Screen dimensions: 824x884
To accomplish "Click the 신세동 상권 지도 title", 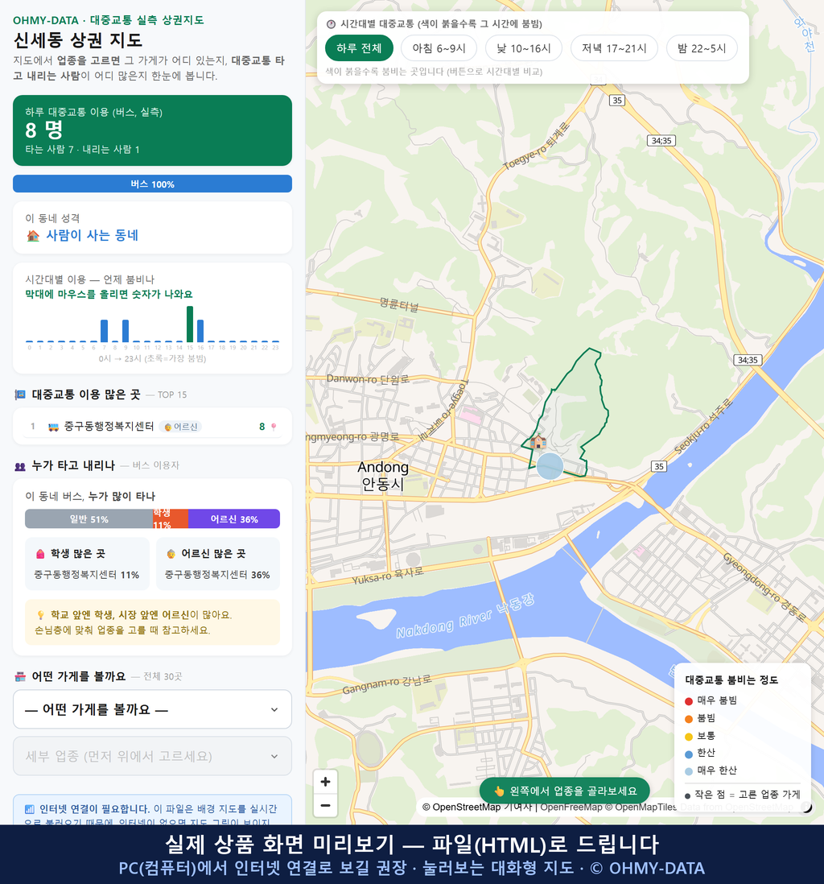I will (x=78, y=40).
